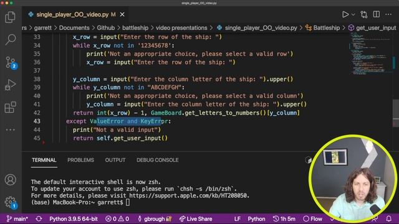
Task: Open changes with the compare icon
Action: coord(364,14)
